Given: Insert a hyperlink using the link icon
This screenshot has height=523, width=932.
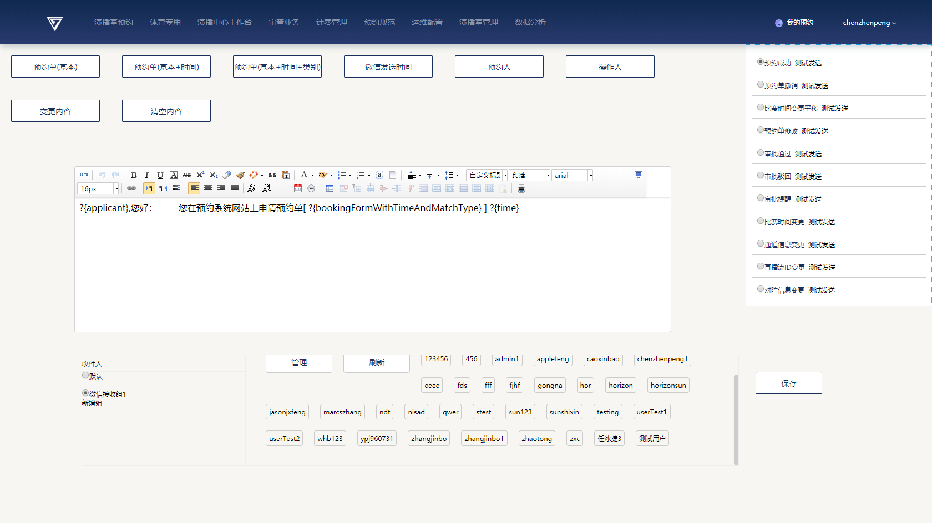Looking at the screenshot, I should pyautogui.click(x=131, y=188).
